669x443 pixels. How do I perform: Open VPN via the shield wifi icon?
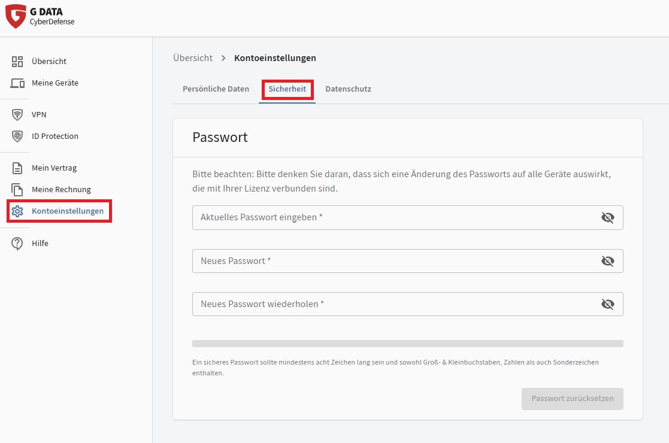point(17,114)
